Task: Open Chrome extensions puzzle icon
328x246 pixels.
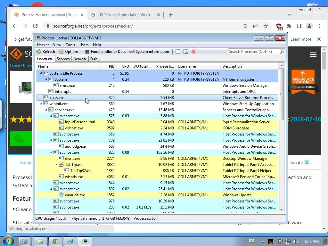Action: [x=289, y=26]
